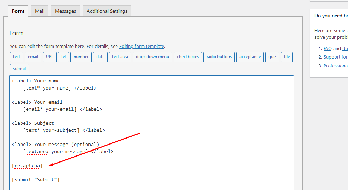
Task: Insert a submit button tag
Action: [x=19, y=69]
